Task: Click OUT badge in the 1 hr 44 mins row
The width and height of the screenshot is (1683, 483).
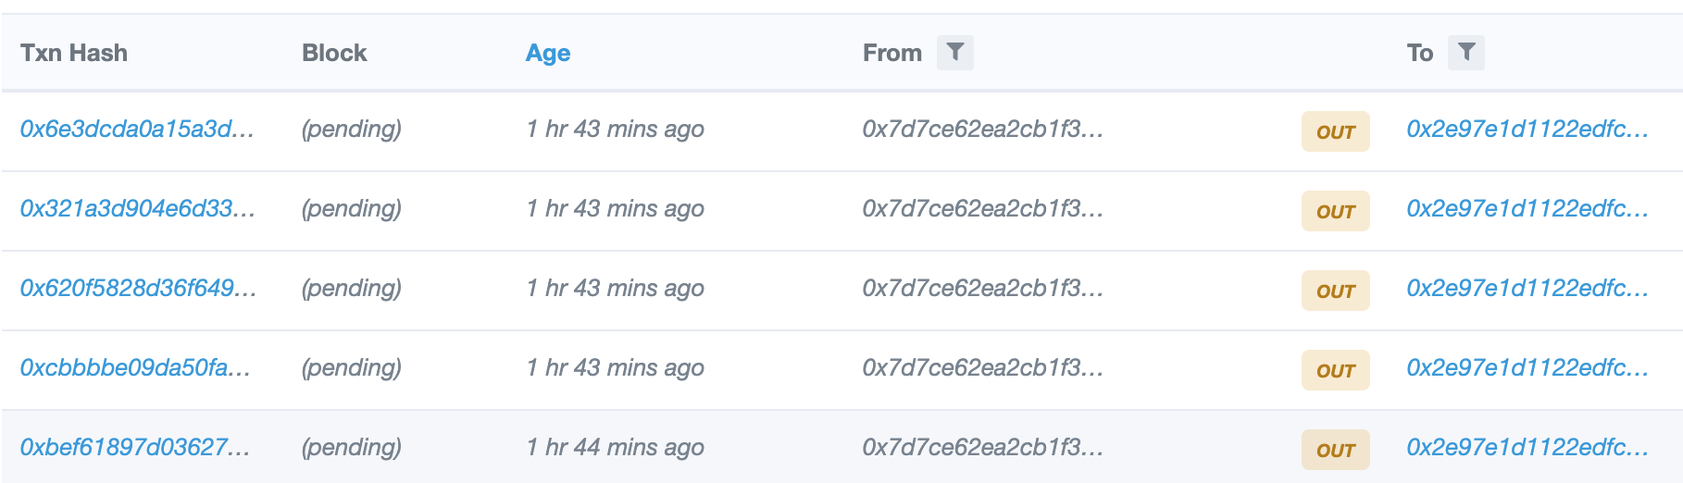Action: point(1335,450)
